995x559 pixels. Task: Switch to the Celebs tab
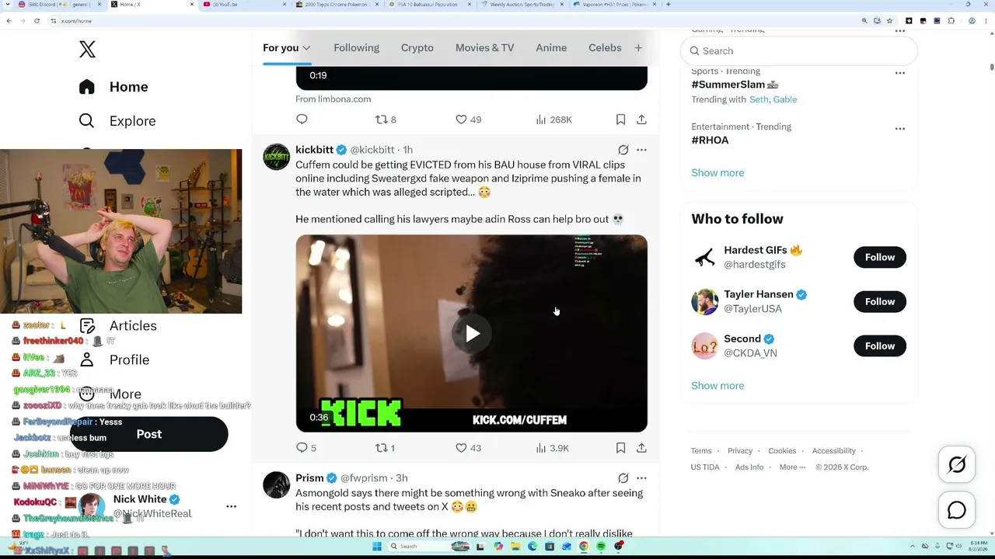(605, 48)
